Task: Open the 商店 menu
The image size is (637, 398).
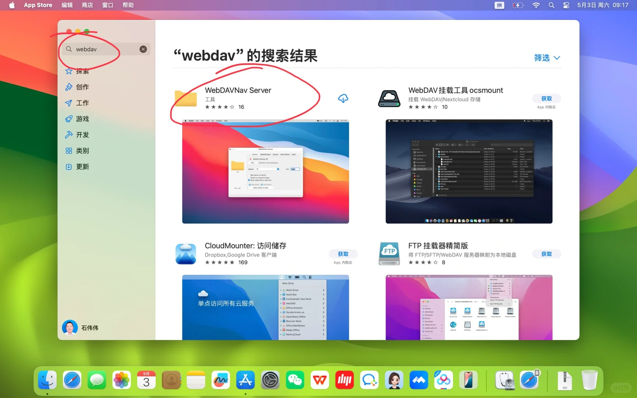Action: pos(87,5)
